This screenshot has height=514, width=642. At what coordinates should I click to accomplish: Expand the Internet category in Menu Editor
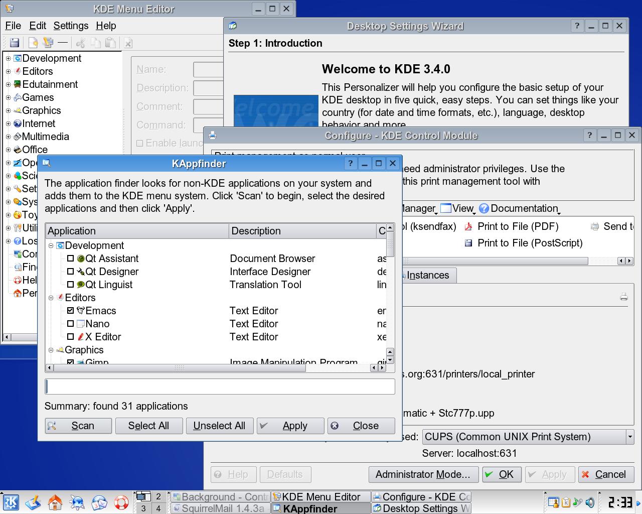click(8, 123)
